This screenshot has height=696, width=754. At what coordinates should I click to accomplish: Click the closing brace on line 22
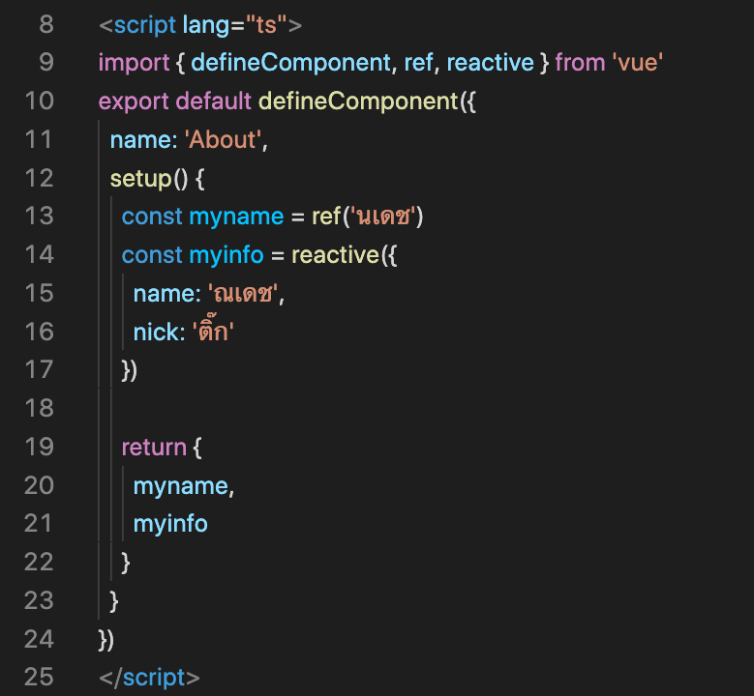coord(126,563)
